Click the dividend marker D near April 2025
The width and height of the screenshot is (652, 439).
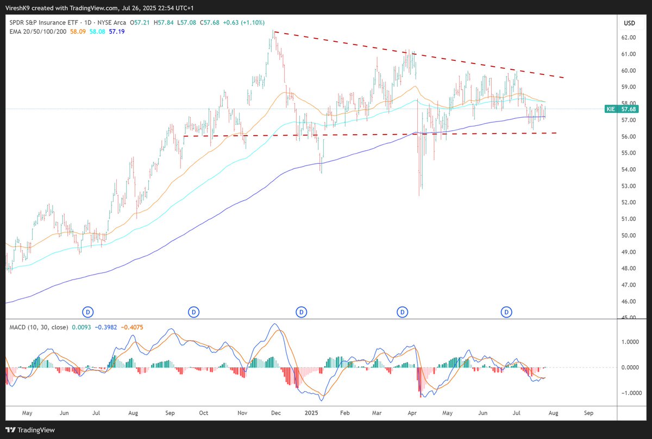pos(403,312)
